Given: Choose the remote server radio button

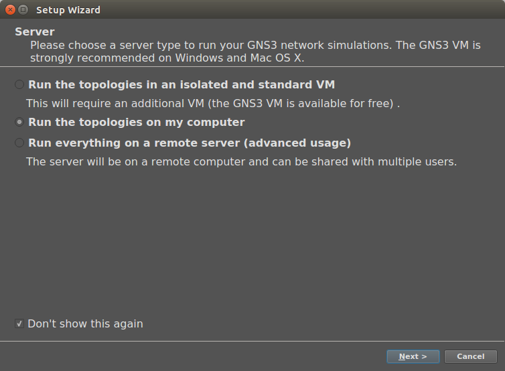Looking at the screenshot, I should coord(19,143).
